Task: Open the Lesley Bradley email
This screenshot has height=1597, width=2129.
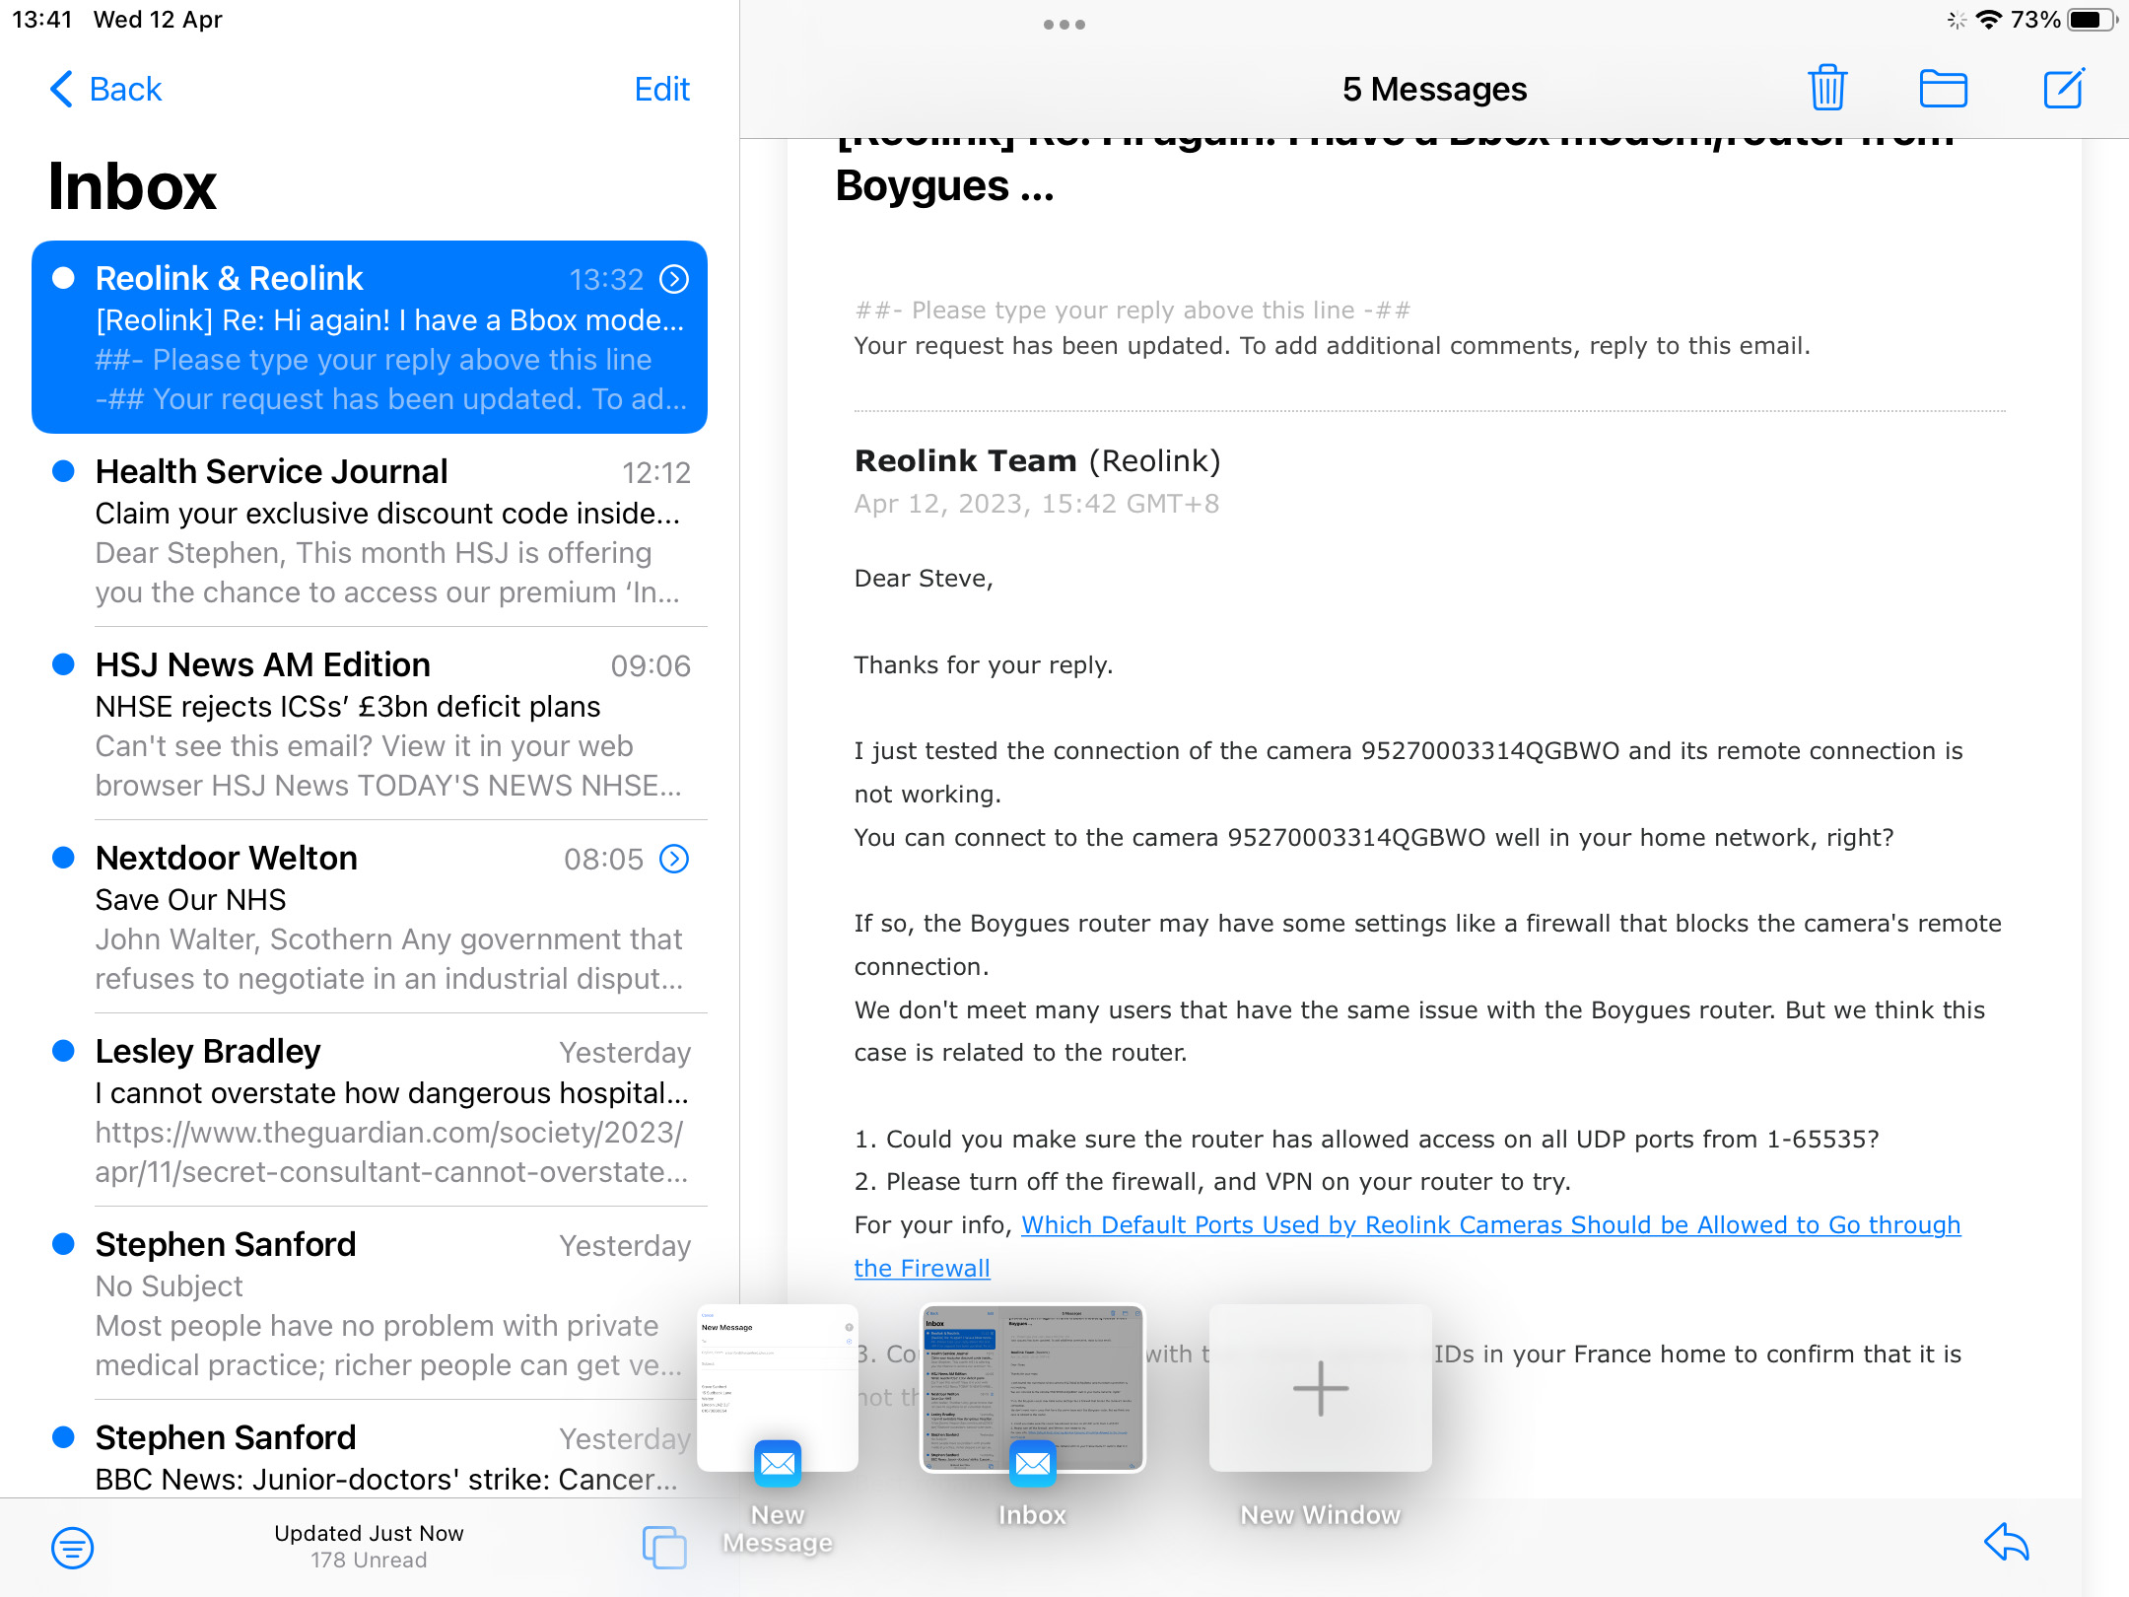Action: pos(371,1110)
